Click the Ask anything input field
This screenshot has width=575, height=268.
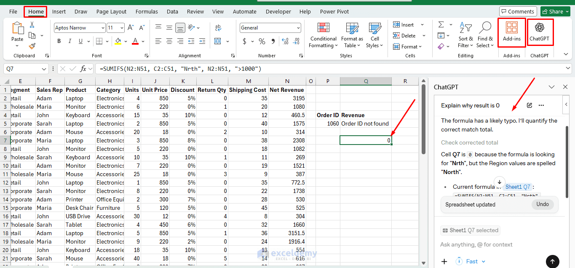(x=476, y=244)
